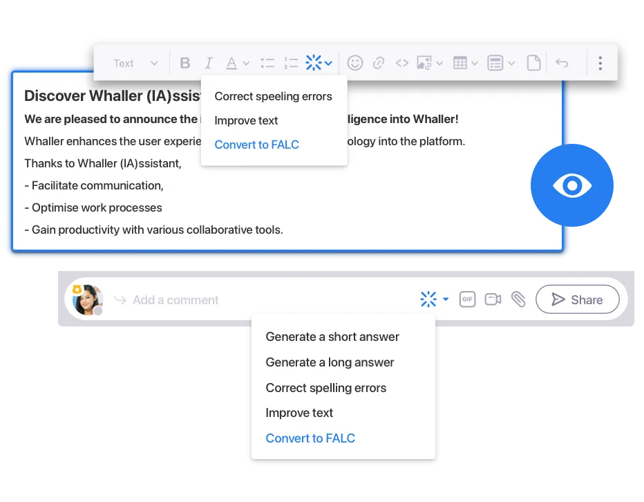
Task: Expand the table insertion dropdown
Action: click(475, 62)
